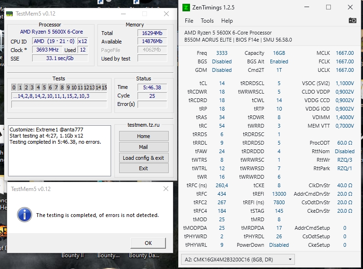Viewport: 363px width, 269px height.
Task: Click the Cycle 25 status field
Action: pyautogui.click(x=152, y=96)
